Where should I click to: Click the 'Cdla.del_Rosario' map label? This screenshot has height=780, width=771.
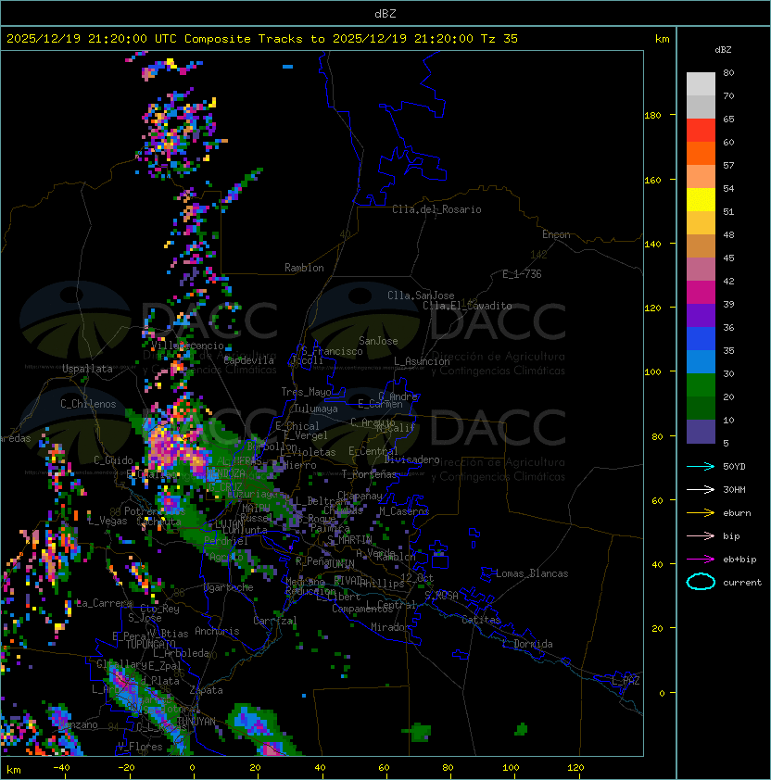[436, 209]
